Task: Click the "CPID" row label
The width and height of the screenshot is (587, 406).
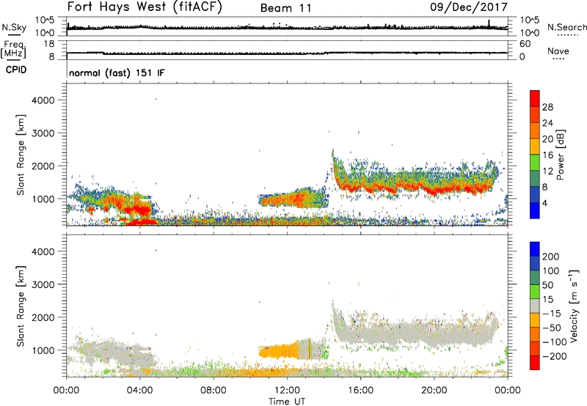Action: coord(16,70)
